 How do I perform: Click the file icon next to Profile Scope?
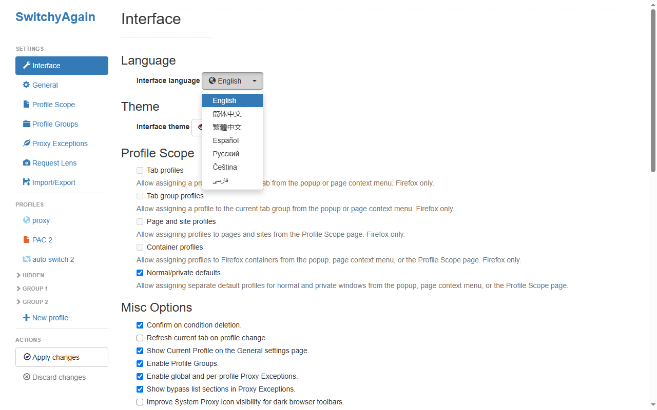tap(26, 105)
